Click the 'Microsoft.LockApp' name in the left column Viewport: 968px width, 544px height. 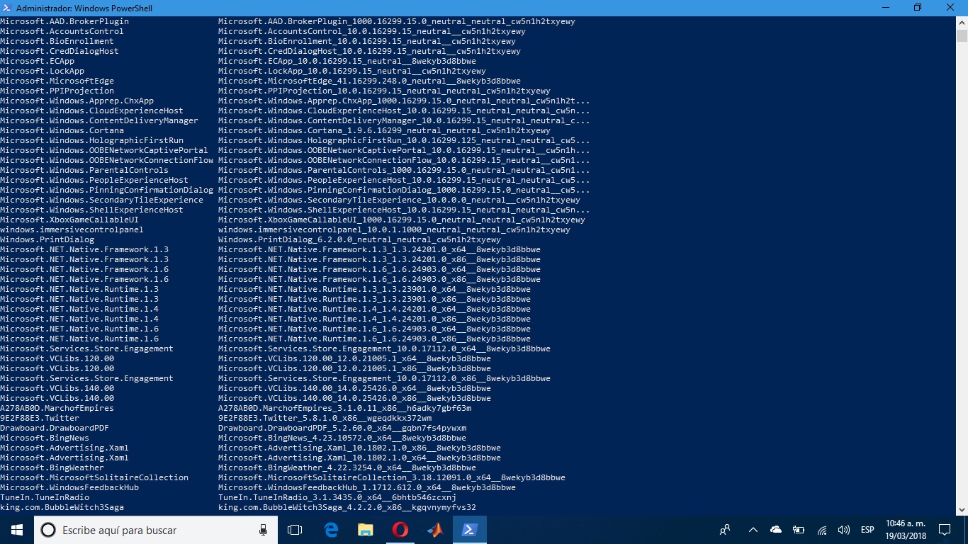42,71
